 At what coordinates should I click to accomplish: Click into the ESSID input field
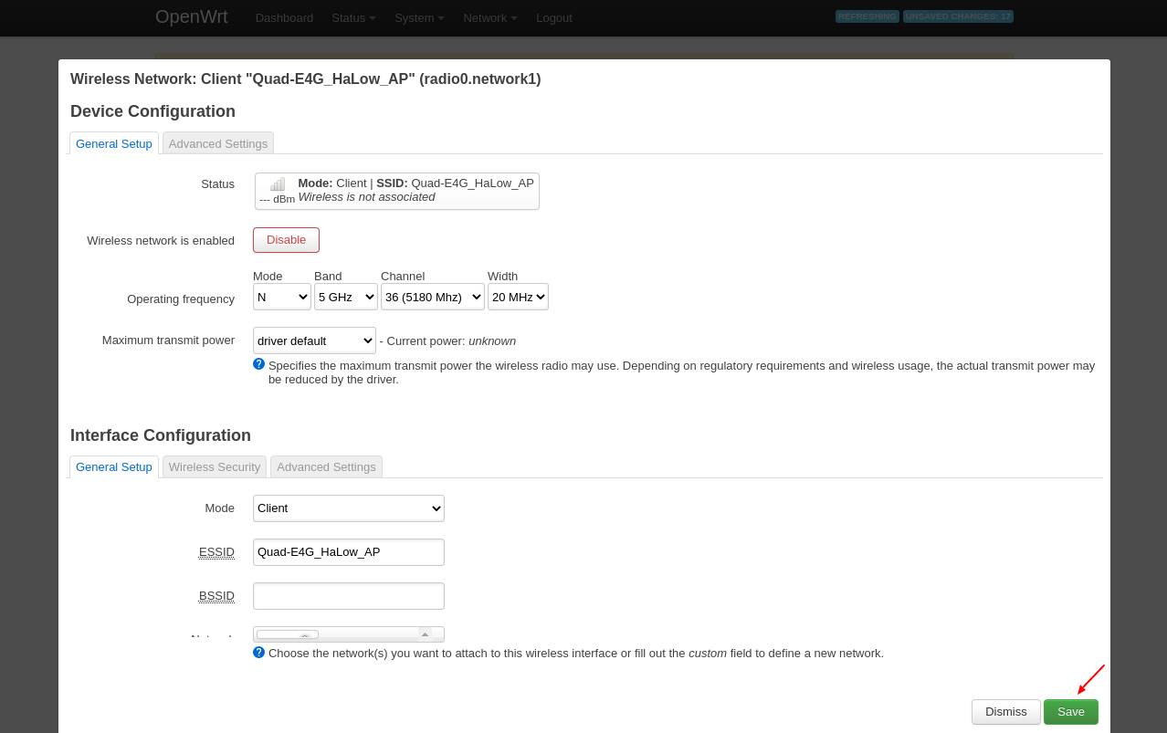pyautogui.click(x=349, y=552)
